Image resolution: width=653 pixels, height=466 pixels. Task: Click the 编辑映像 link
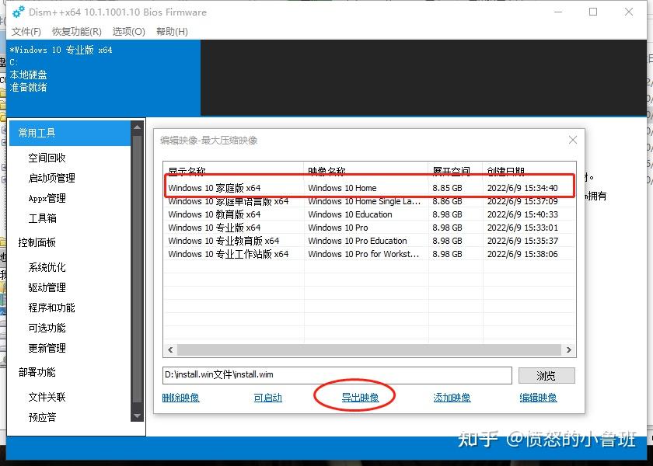[x=538, y=398]
